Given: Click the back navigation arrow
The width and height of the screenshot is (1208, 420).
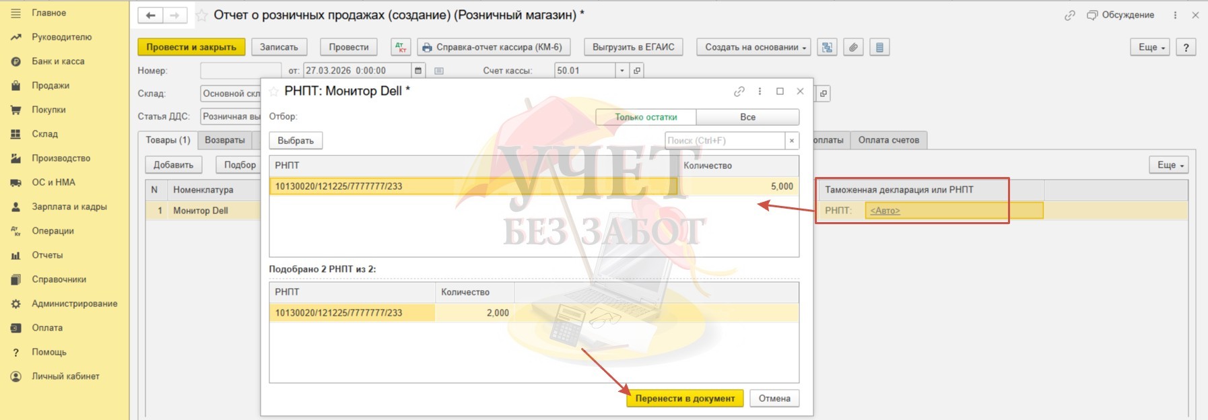Looking at the screenshot, I should click(150, 15).
